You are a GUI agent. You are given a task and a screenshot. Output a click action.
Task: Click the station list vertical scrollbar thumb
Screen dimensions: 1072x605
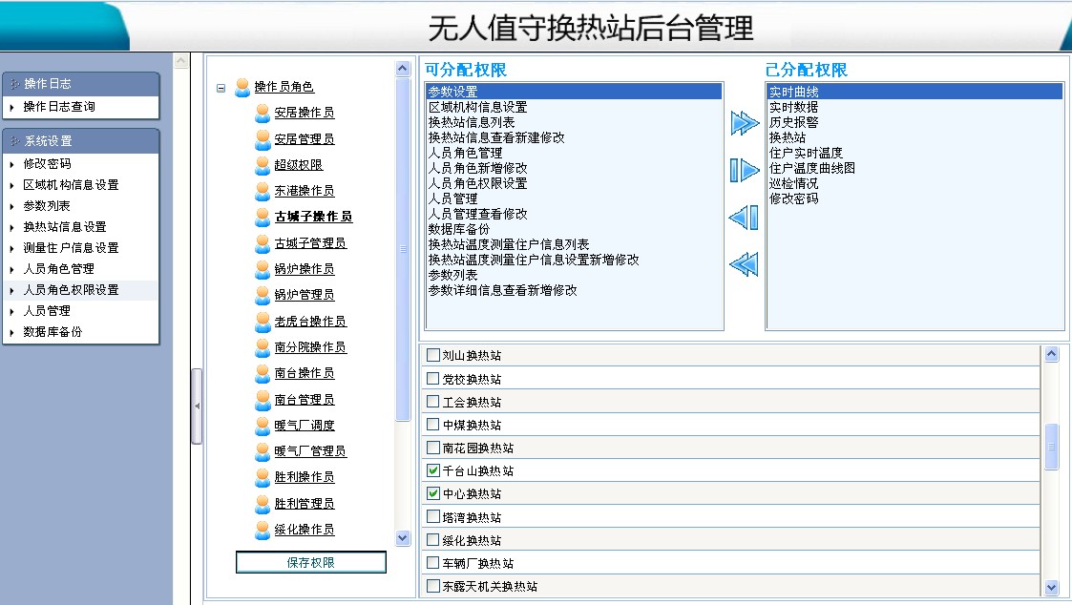1051,447
